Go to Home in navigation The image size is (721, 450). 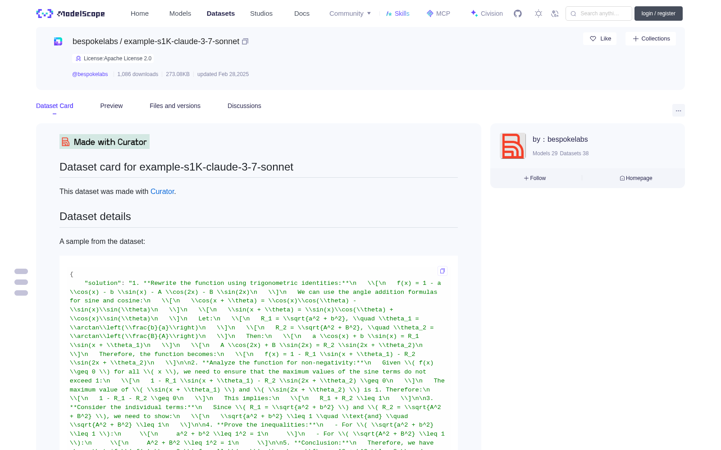[x=140, y=13]
